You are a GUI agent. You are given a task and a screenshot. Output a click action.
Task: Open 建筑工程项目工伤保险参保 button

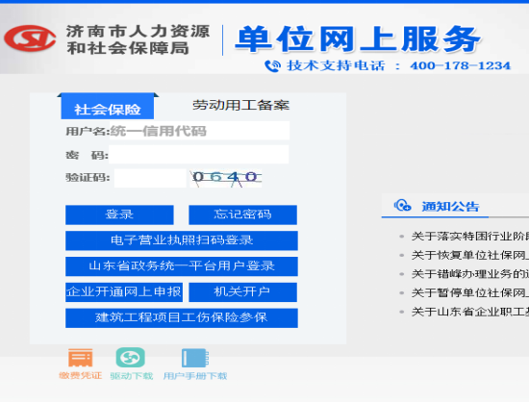coord(182,318)
